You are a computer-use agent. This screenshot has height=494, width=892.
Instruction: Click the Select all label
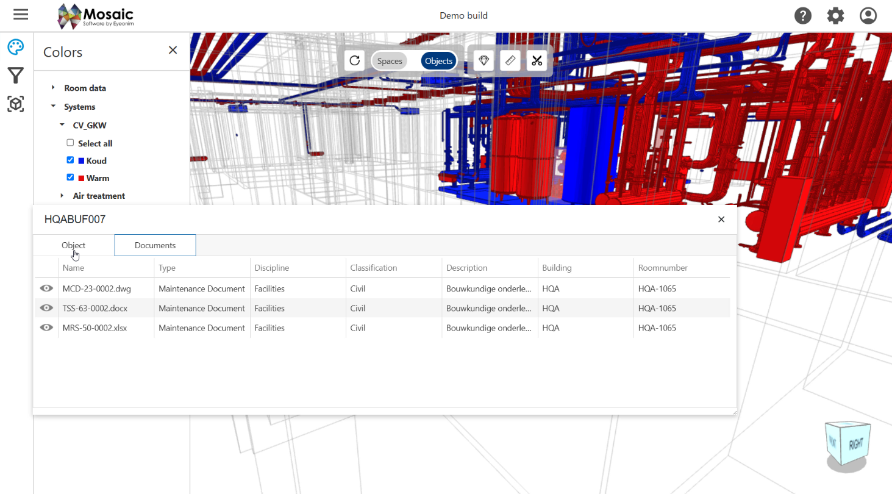click(95, 143)
